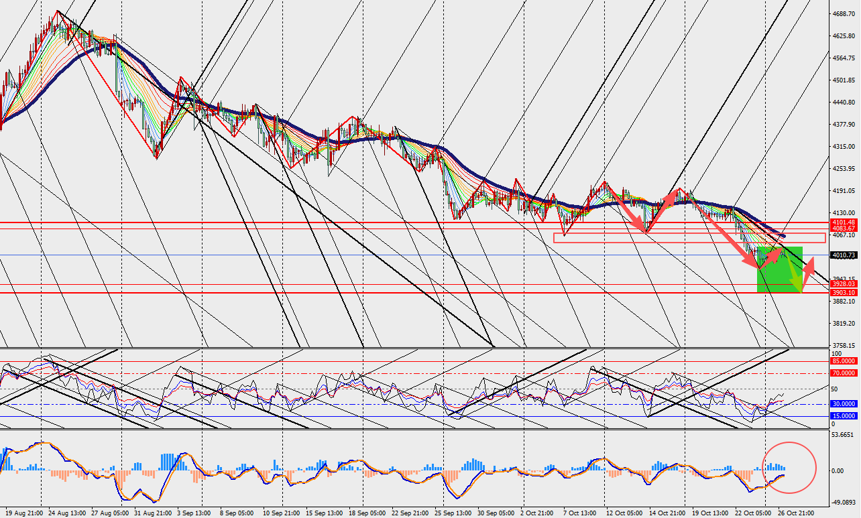The height and width of the screenshot is (518, 861).
Task: Click the 4130.00 price axis label
Action: tap(844, 212)
